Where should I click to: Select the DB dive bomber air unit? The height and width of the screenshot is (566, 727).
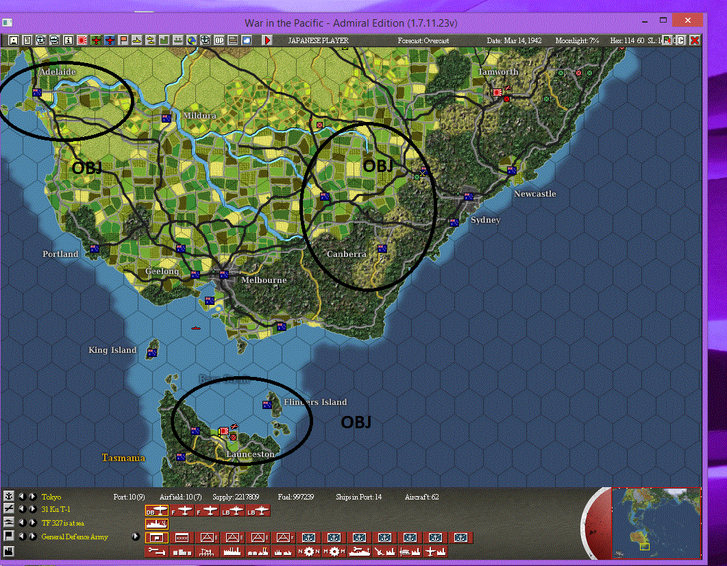tap(157, 510)
